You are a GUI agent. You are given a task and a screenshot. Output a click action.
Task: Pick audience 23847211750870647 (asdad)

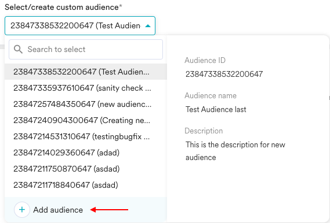(x=86, y=169)
